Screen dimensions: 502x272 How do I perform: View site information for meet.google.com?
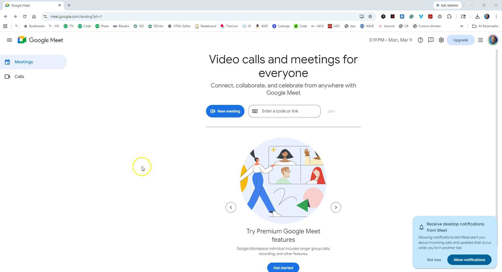coord(45,16)
